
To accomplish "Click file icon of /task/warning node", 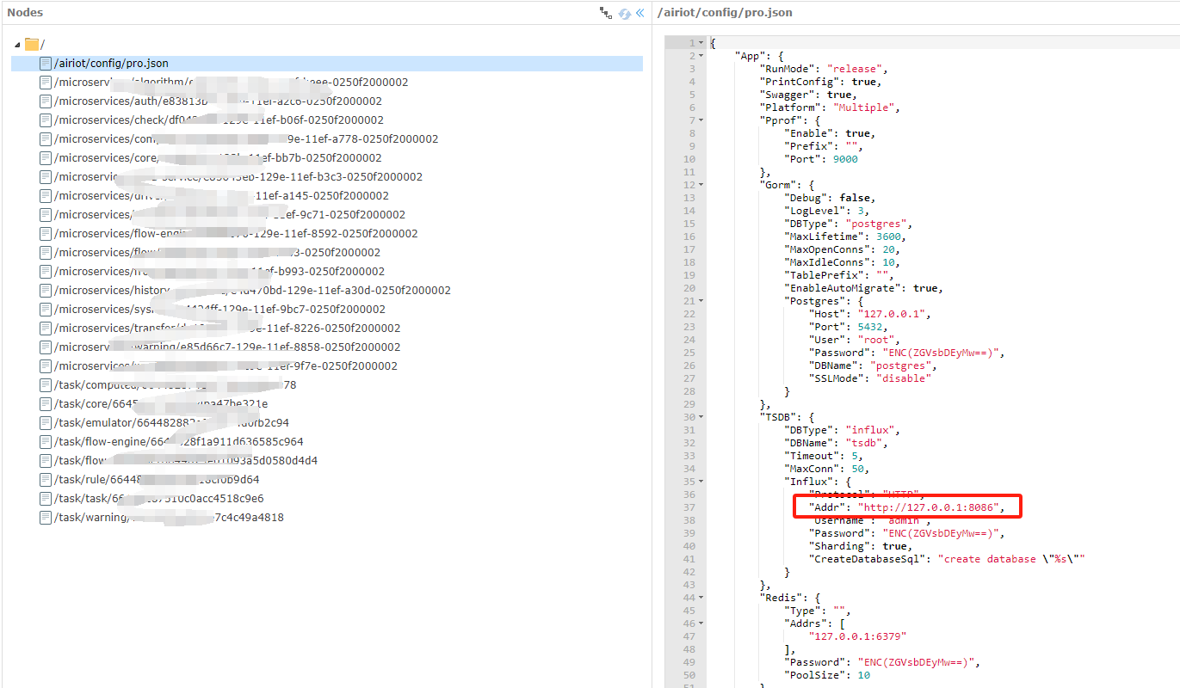I will pos(46,518).
